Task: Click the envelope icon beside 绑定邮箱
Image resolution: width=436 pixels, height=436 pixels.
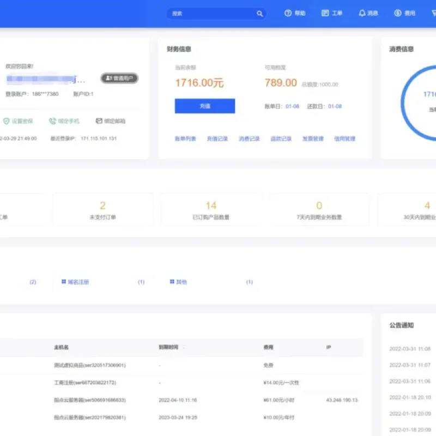Action: pos(99,120)
